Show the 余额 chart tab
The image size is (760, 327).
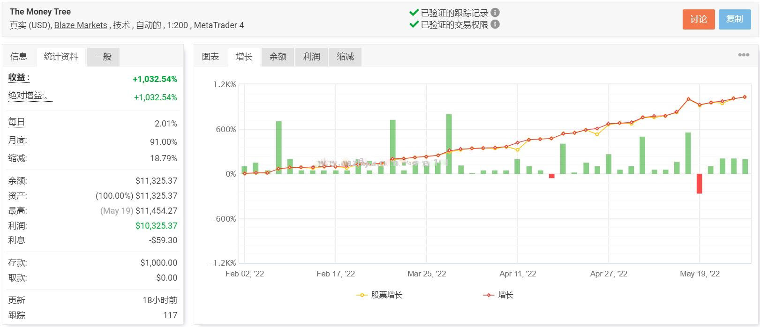coord(278,57)
